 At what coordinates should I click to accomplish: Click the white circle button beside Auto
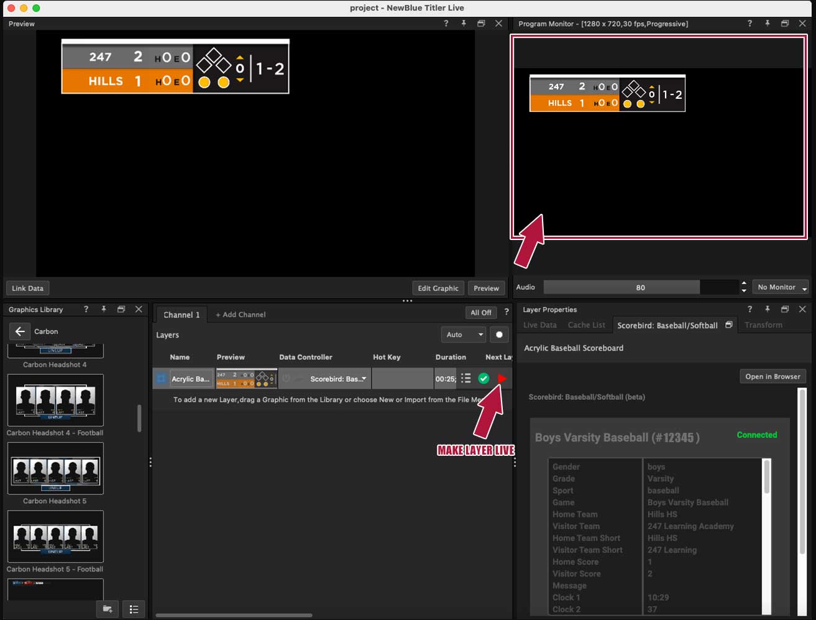499,335
